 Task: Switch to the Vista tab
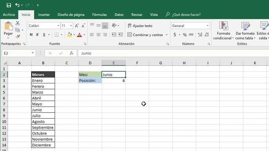tap(154, 15)
